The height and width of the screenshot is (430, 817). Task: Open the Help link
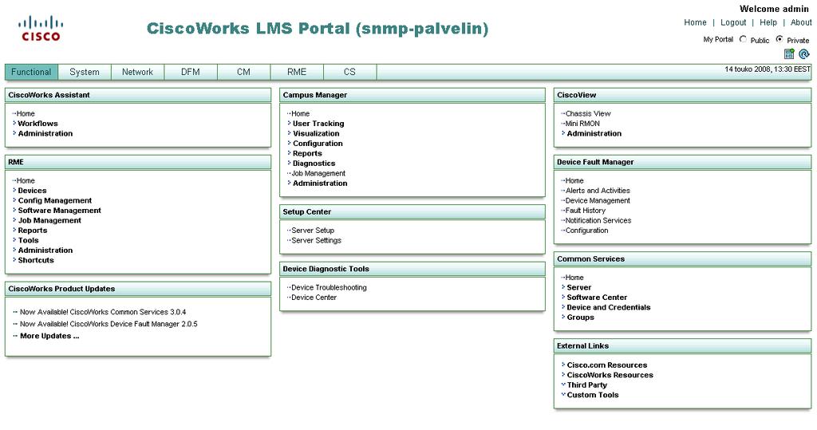pyautogui.click(x=768, y=22)
